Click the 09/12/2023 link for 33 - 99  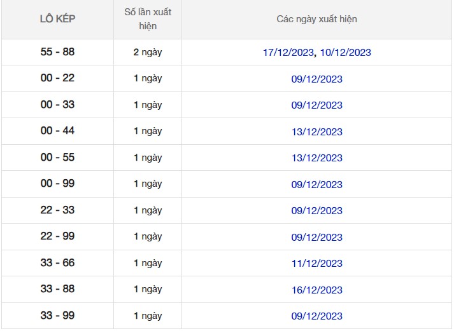[316, 316]
